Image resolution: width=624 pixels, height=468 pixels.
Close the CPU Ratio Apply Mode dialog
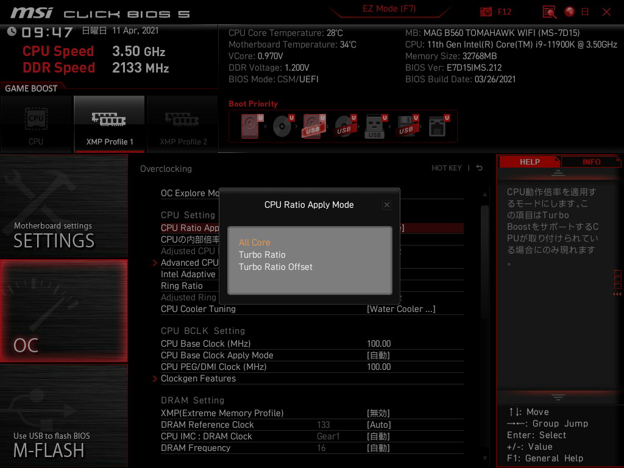click(x=386, y=205)
